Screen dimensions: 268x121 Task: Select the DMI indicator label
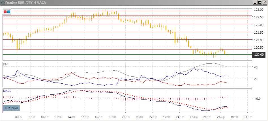[x=6, y=64]
